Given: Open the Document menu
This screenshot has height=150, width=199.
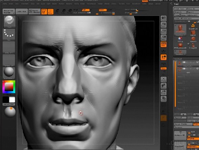Looking at the screenshot, I should click(25, 4).
